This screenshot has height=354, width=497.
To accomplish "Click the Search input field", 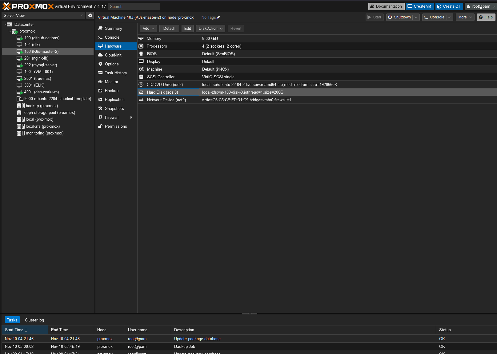I will click(x=134, y=6).
